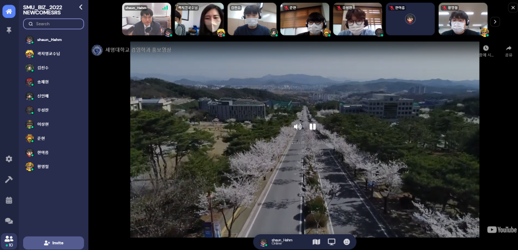Screen dimensions: 518x250
Task: Click the pin icon in left sidebar
Action: point(8,30)
